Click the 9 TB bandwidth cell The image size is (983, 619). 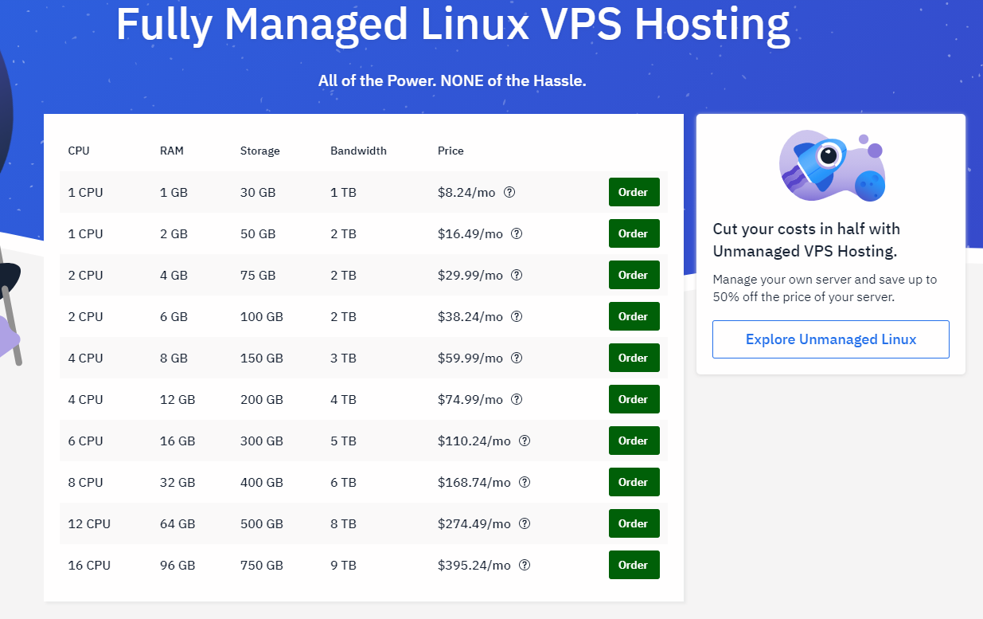[x=343, y=565]
